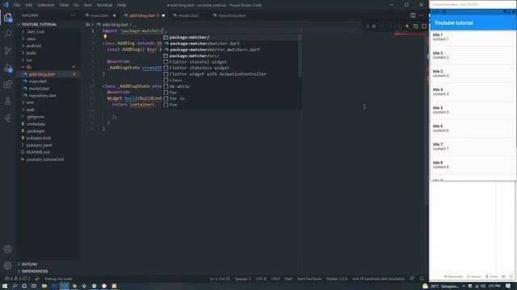Open File Explorer from the taskbar
The image size is (517, 290).
[x=44, y=286]
